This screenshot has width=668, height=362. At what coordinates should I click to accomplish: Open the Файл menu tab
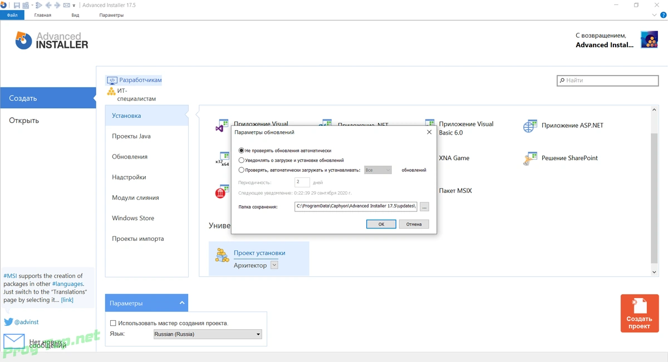pos(12,15)
